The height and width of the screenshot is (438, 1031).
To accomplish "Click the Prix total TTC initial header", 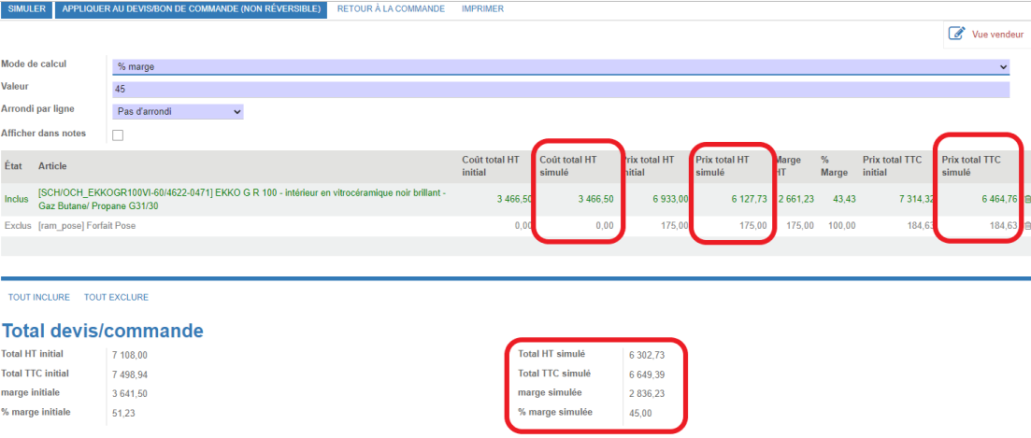I will [892, 165].
